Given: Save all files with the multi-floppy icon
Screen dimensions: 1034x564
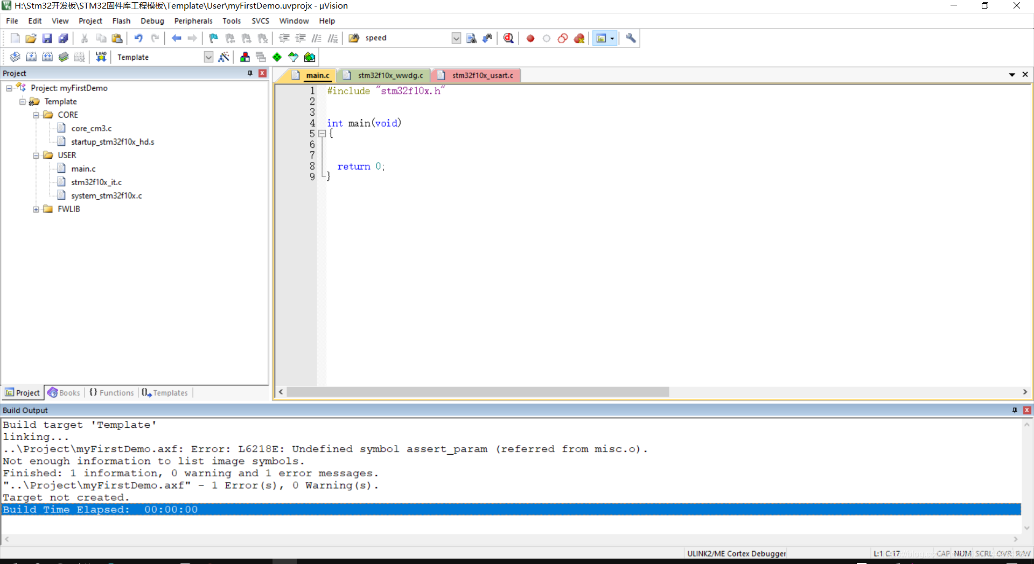Looking at the screenshot, I should point(63,38).
